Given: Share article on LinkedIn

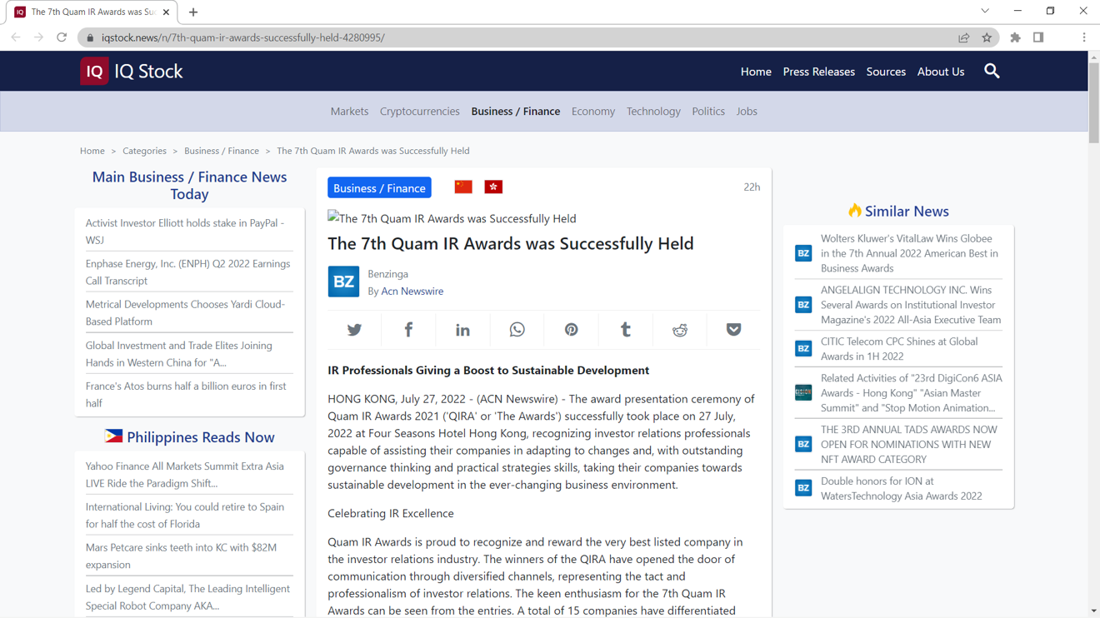Looking at the screenshot, I should [x=462, y=330].
